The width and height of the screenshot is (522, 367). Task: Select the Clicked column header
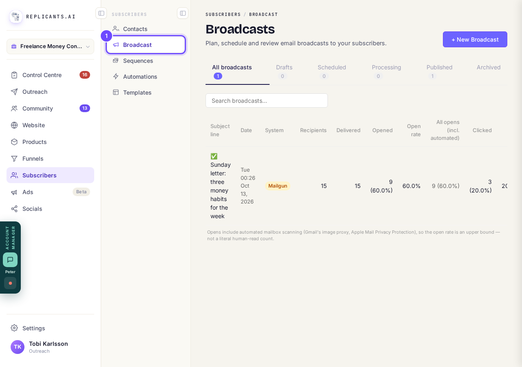482,130
